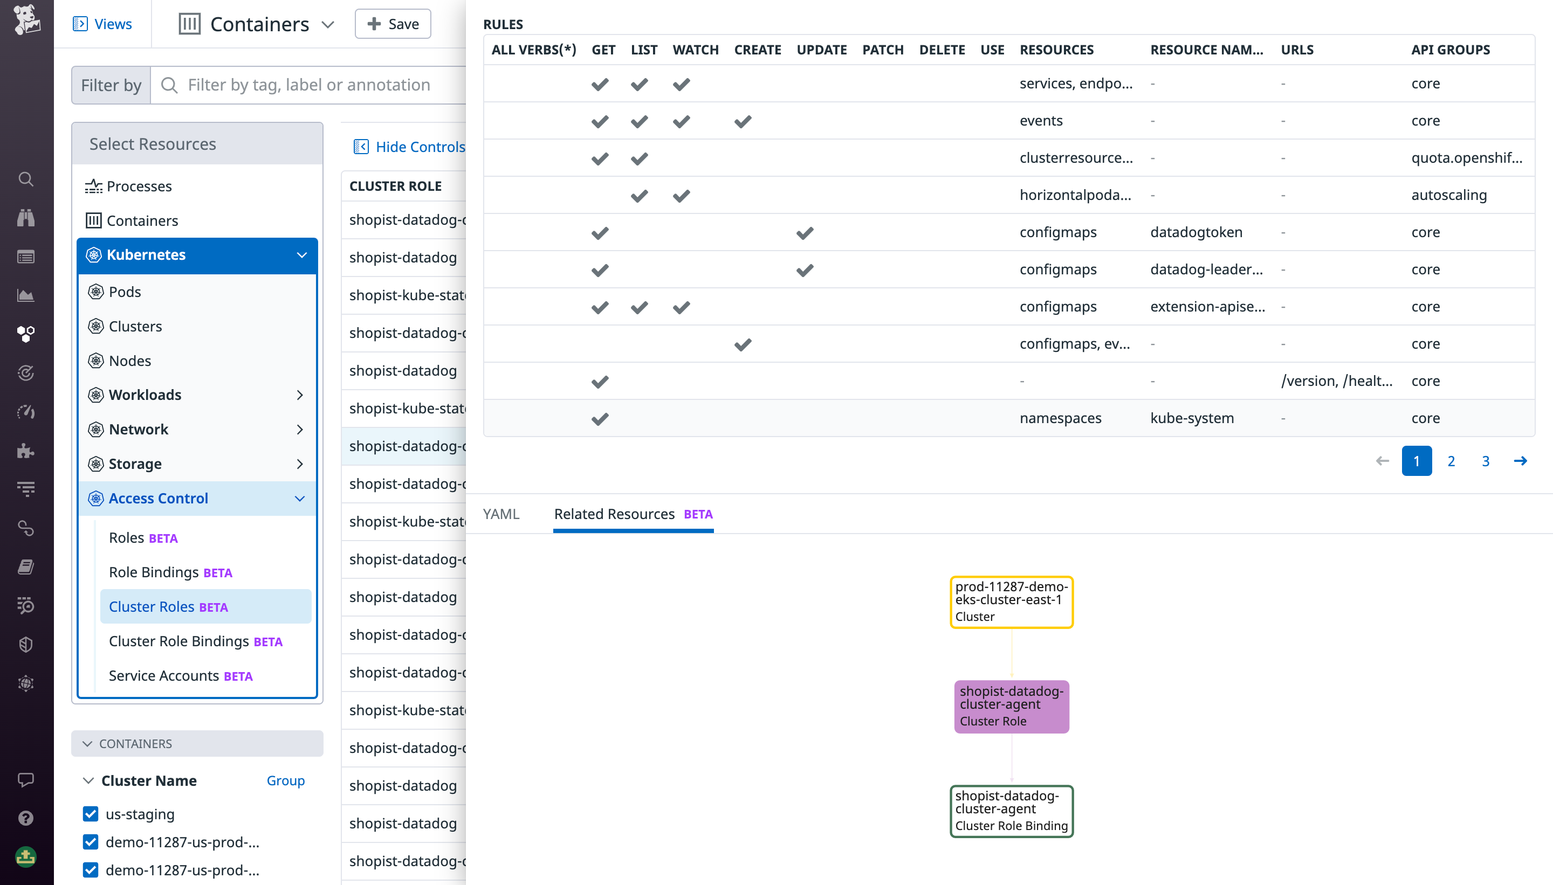Viewport: 1553px width, 885px height.
Task: Open the Related Resources tab
Action: pos(615,514)
